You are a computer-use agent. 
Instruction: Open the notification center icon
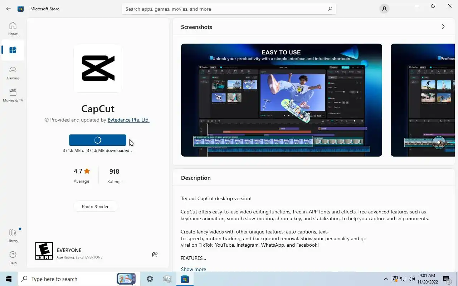coord(447,279)
